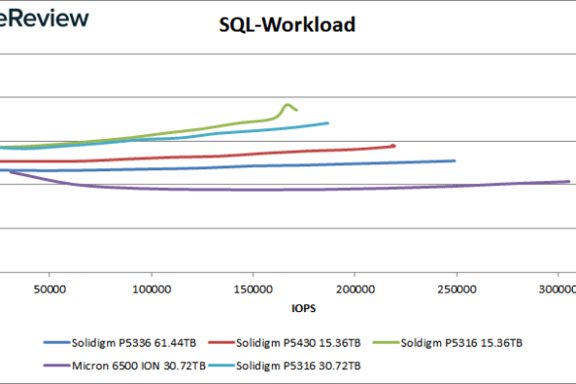Click the SQL-Workload chart title
The width and height of the screenshot is (576, 384).
pyautogui.click(x=287, y=25)
